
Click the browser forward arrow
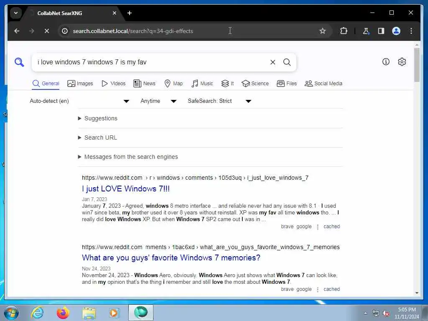point(32,31)
